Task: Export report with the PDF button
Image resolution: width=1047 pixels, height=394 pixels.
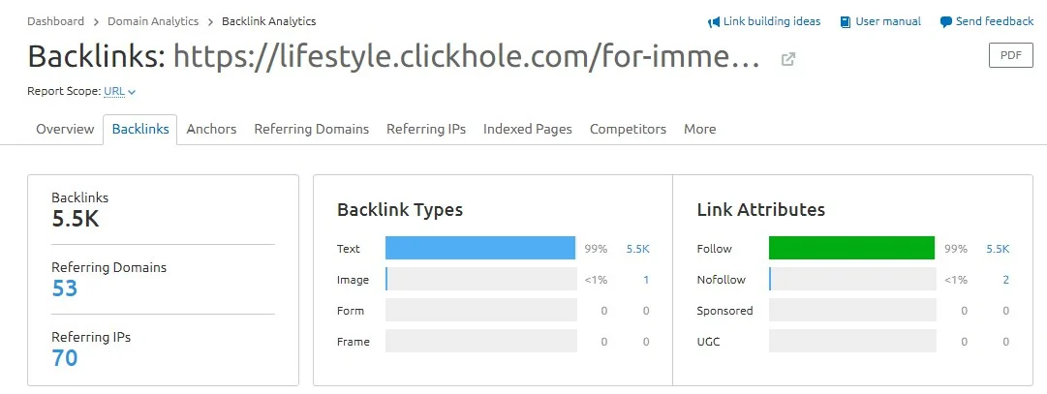Action: (x=1010, y=55)
